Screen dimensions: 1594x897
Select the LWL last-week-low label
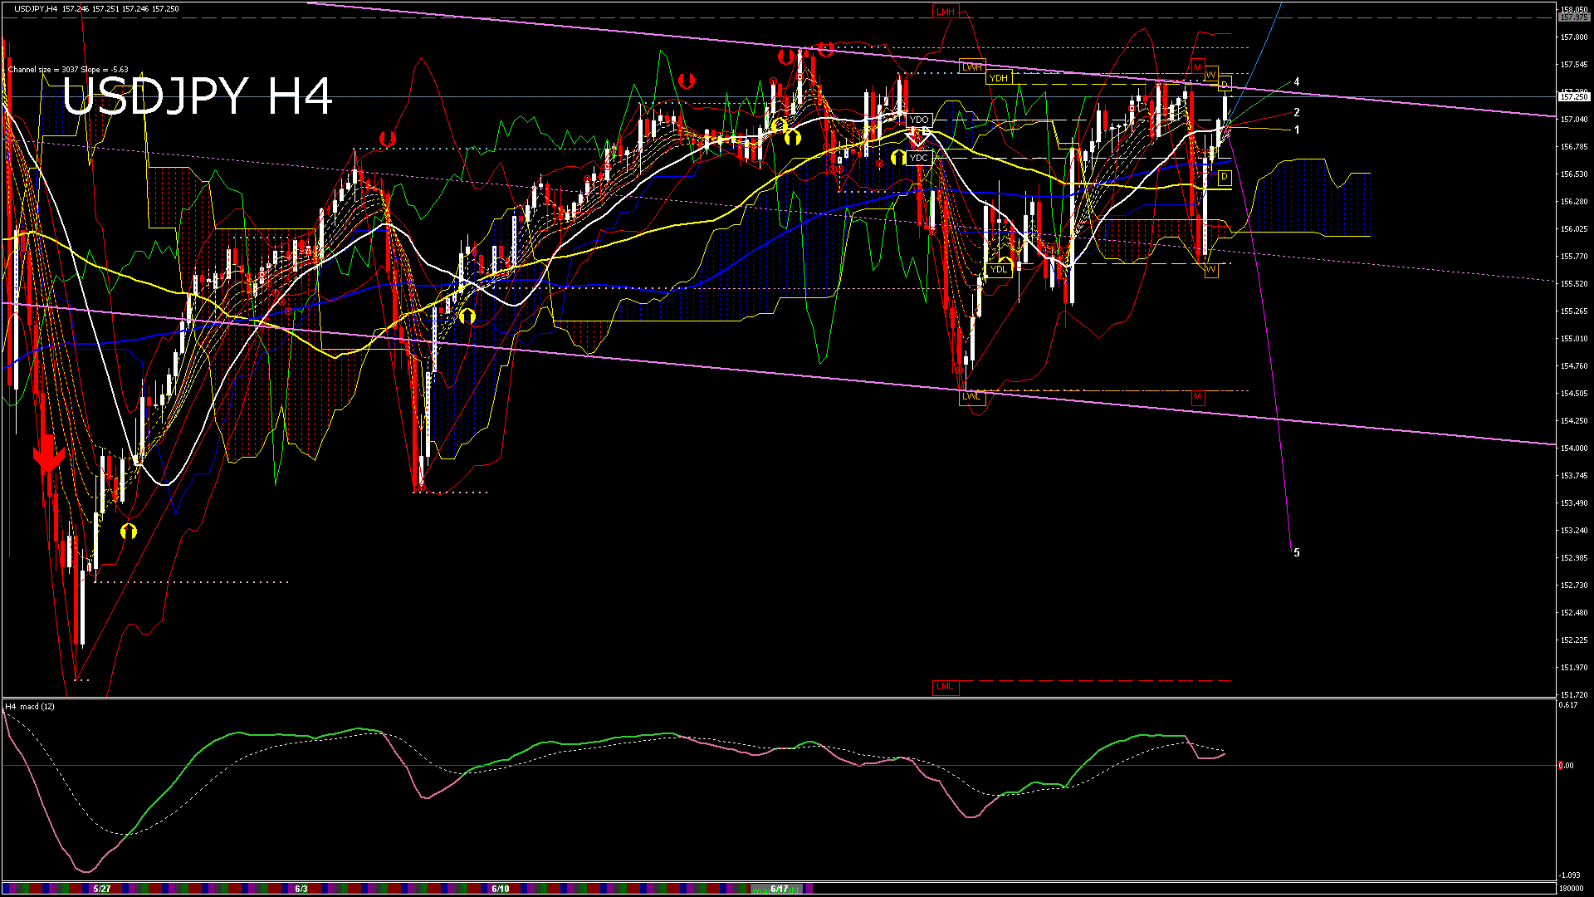(971, 397)
